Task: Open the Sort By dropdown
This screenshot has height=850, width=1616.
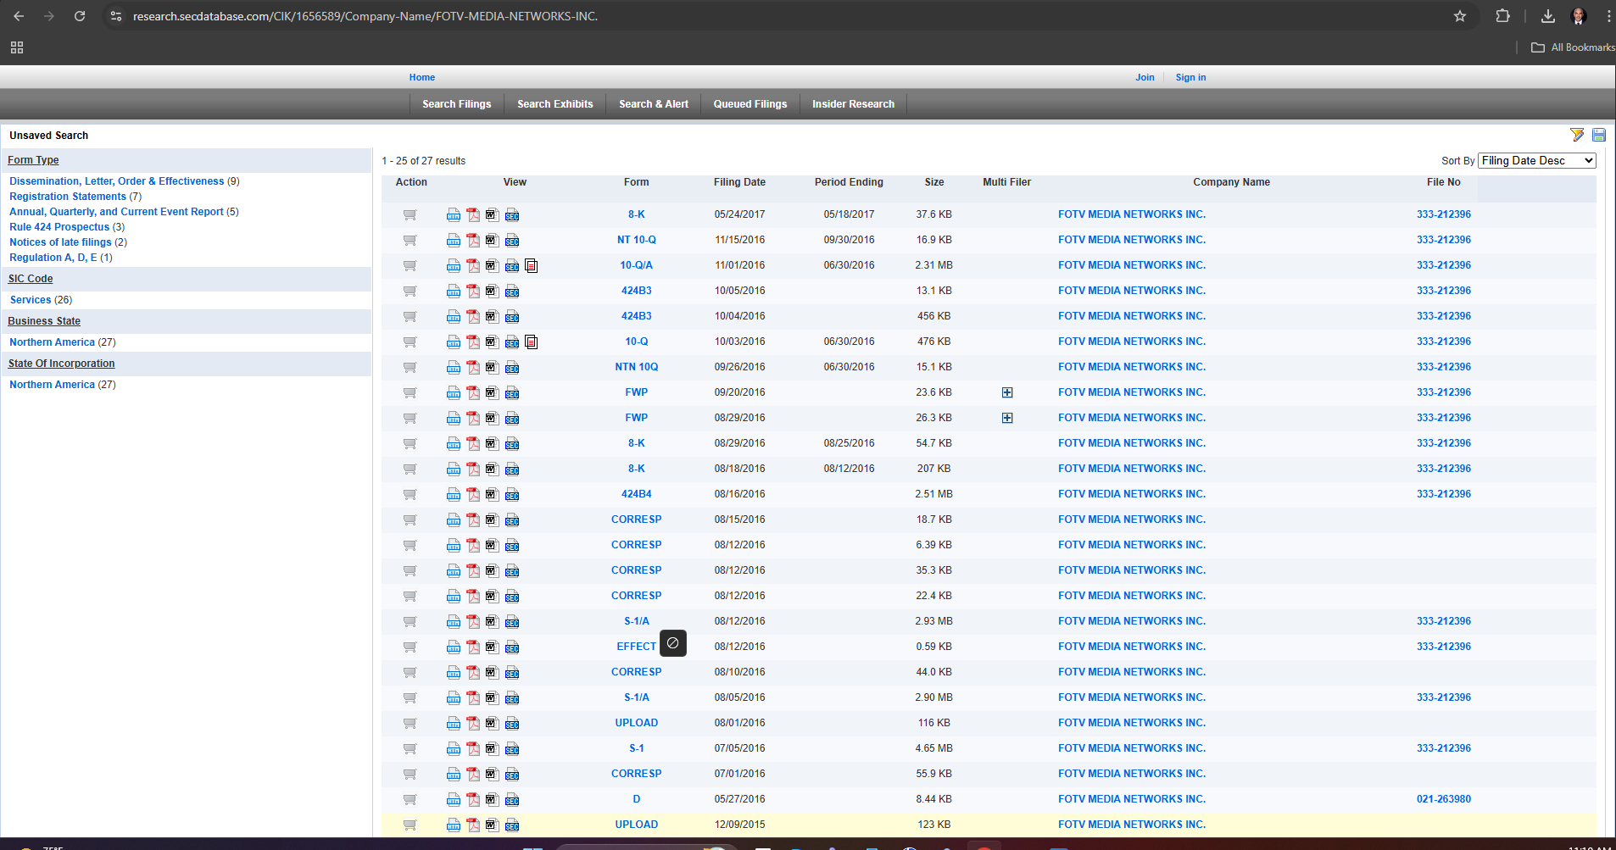Action: click(1536, 161)
